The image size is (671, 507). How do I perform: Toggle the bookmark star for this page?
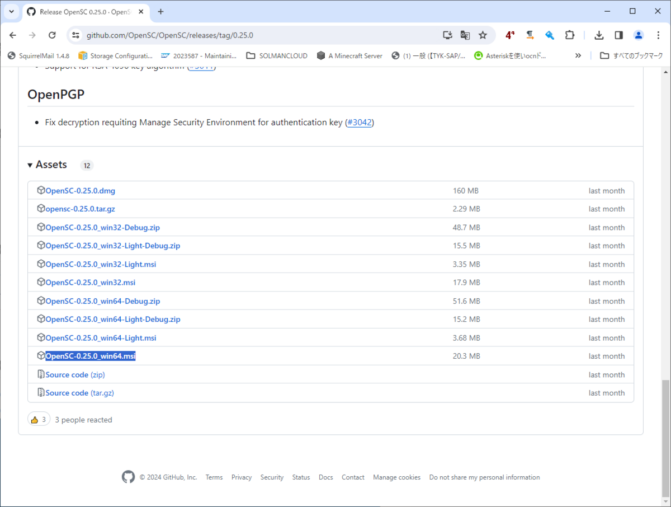coord(483,35)
